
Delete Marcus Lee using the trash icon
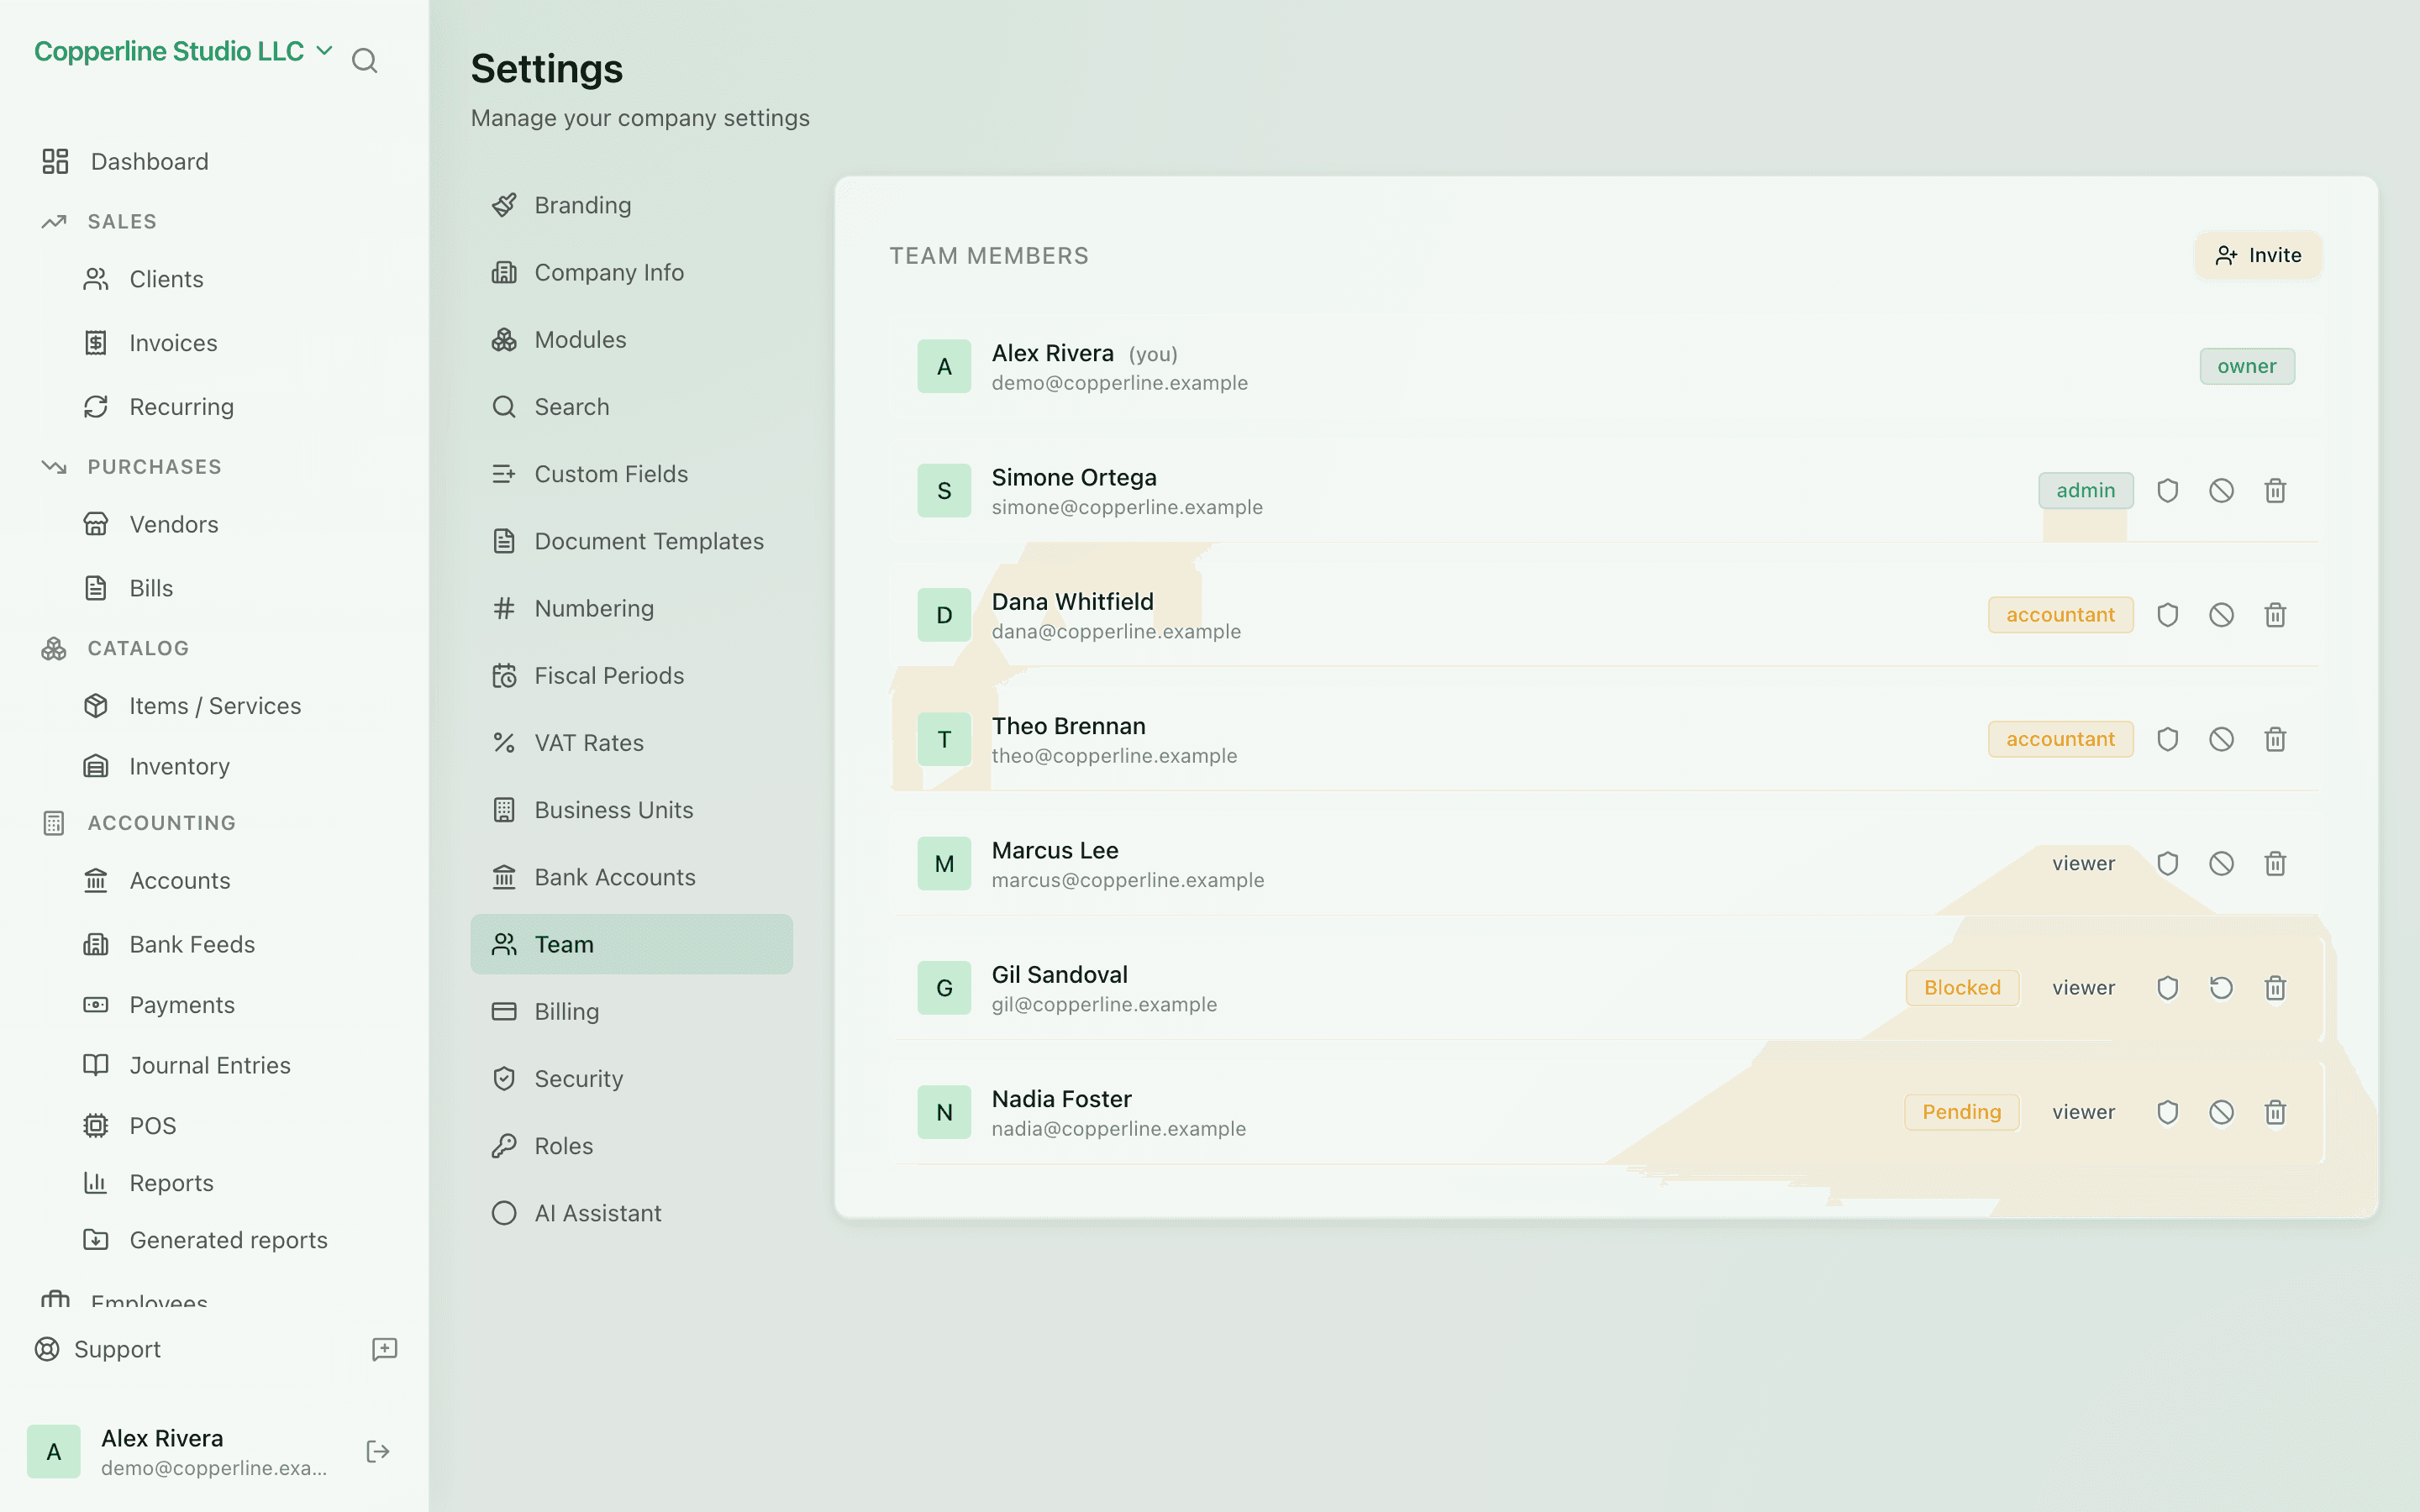(2275, 863)
